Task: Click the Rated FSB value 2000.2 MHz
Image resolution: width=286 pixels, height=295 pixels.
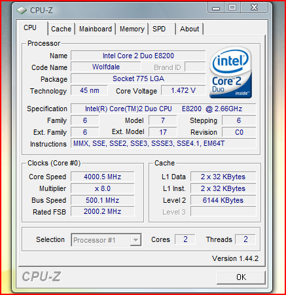Action: coord(103,211)
